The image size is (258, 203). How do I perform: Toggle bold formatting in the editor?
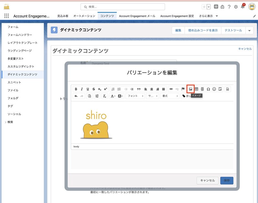[76, 89]
